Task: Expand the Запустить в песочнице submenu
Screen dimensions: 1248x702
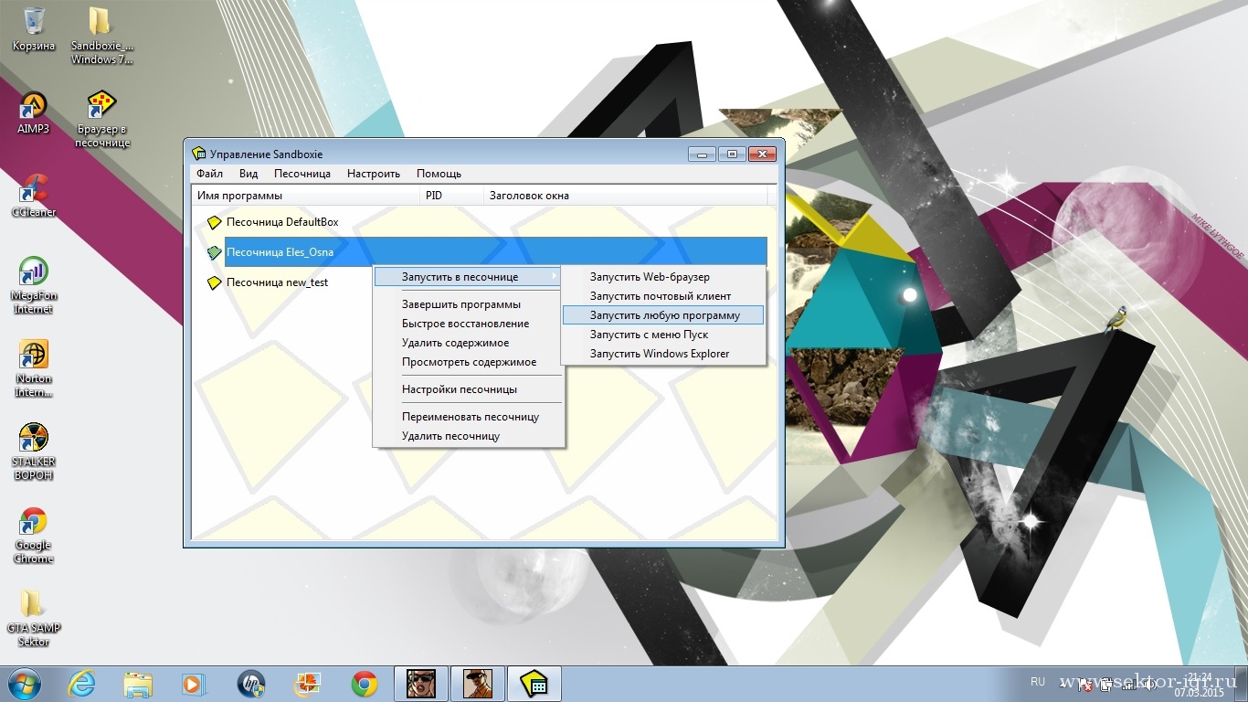Action: tap(469, 276)
